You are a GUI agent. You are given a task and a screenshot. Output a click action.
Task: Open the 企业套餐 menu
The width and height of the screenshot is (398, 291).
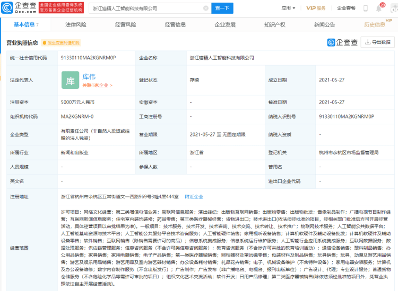coord(347,8)
